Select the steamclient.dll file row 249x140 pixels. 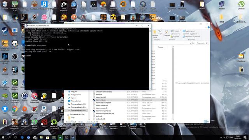tap(130, 97)
